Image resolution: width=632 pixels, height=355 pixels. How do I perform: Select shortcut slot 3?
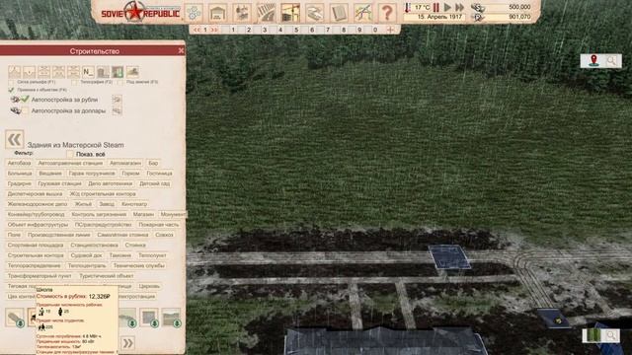[265, 30]
